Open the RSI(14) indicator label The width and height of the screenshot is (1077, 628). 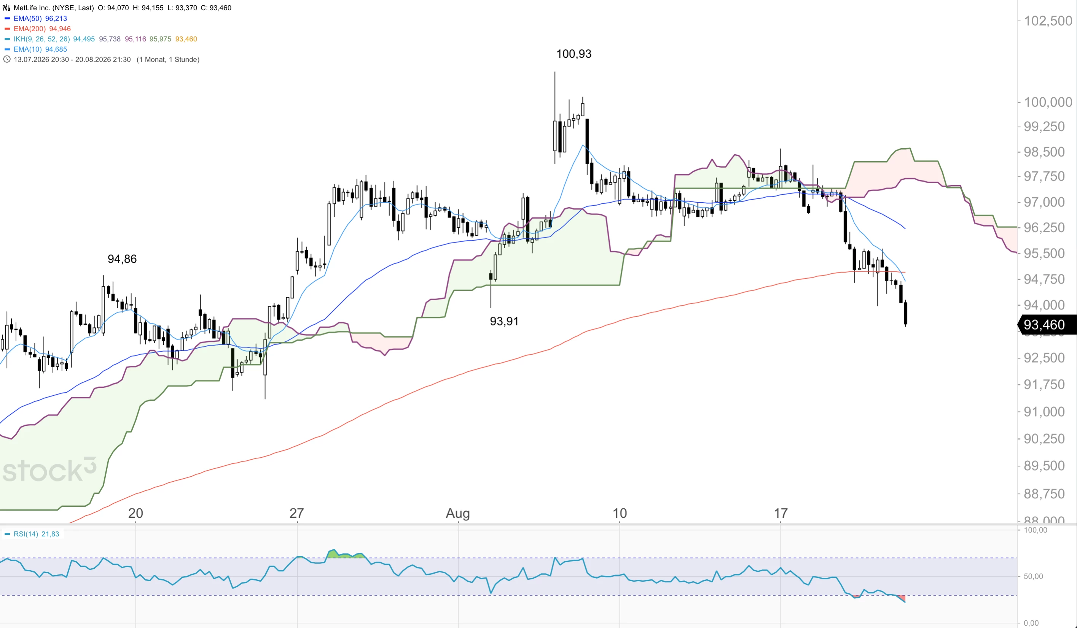[x=26, y=534]
